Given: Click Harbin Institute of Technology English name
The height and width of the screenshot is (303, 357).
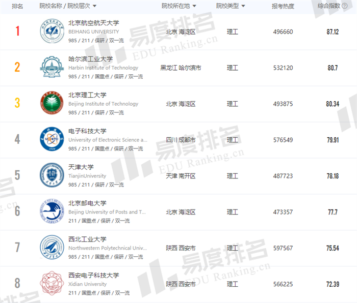Looking at the screenshot, I should 103,68.
